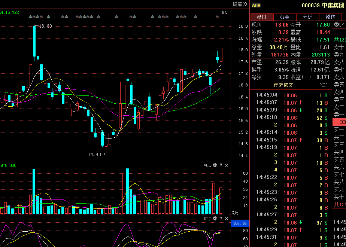
Task: Click today's open value 17.60
Action: click(x=323, y=25)
